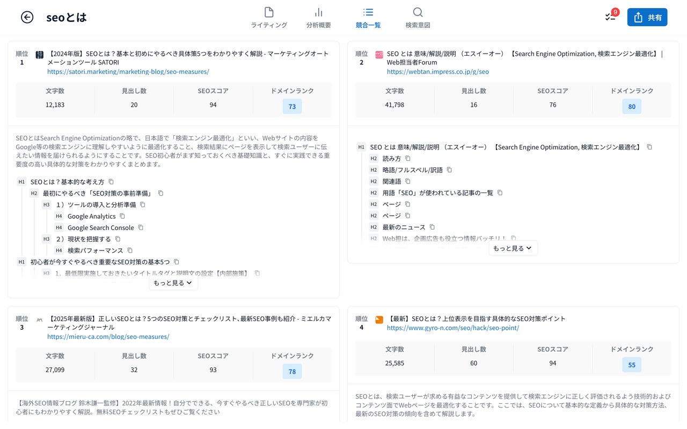The height and width of the screenshot is (429, 687).
Task: Copy heading '用語「SEO」が使われている記事の一覧'
Action: pyautogui.click(x=500, y=193)
